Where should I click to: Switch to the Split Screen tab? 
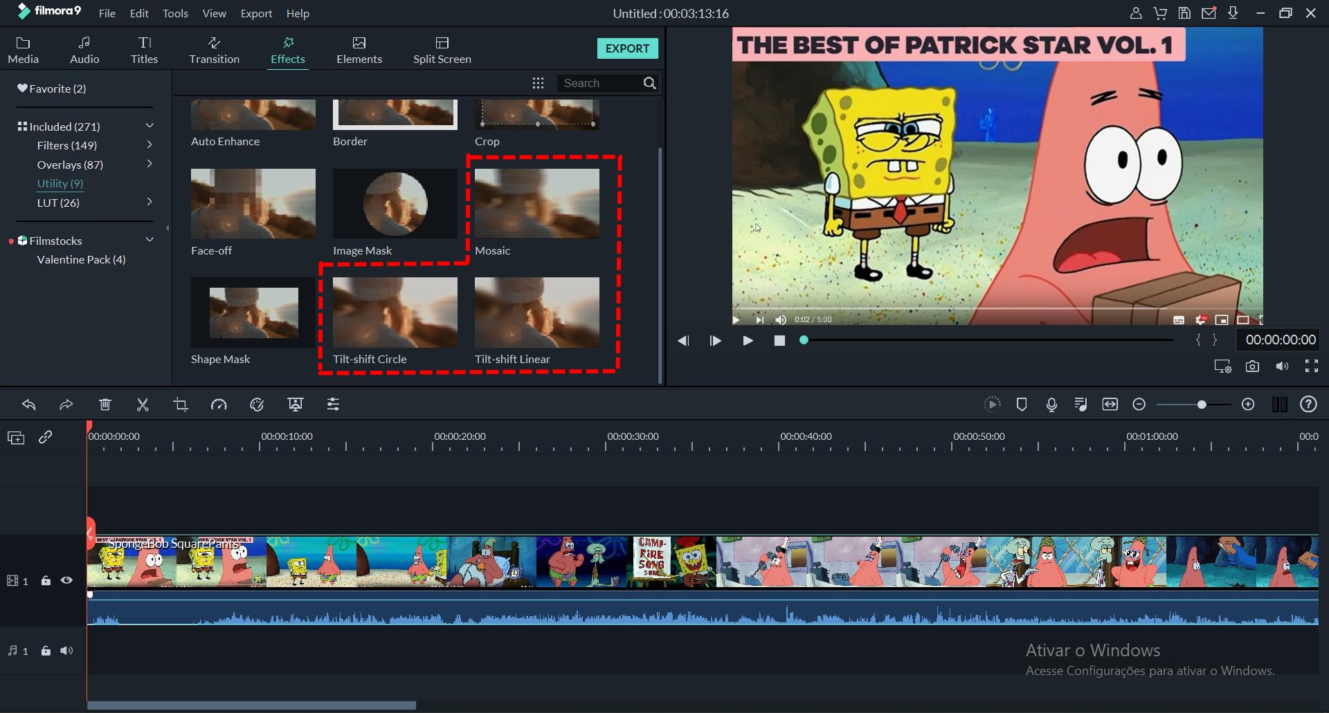point(442,50)
